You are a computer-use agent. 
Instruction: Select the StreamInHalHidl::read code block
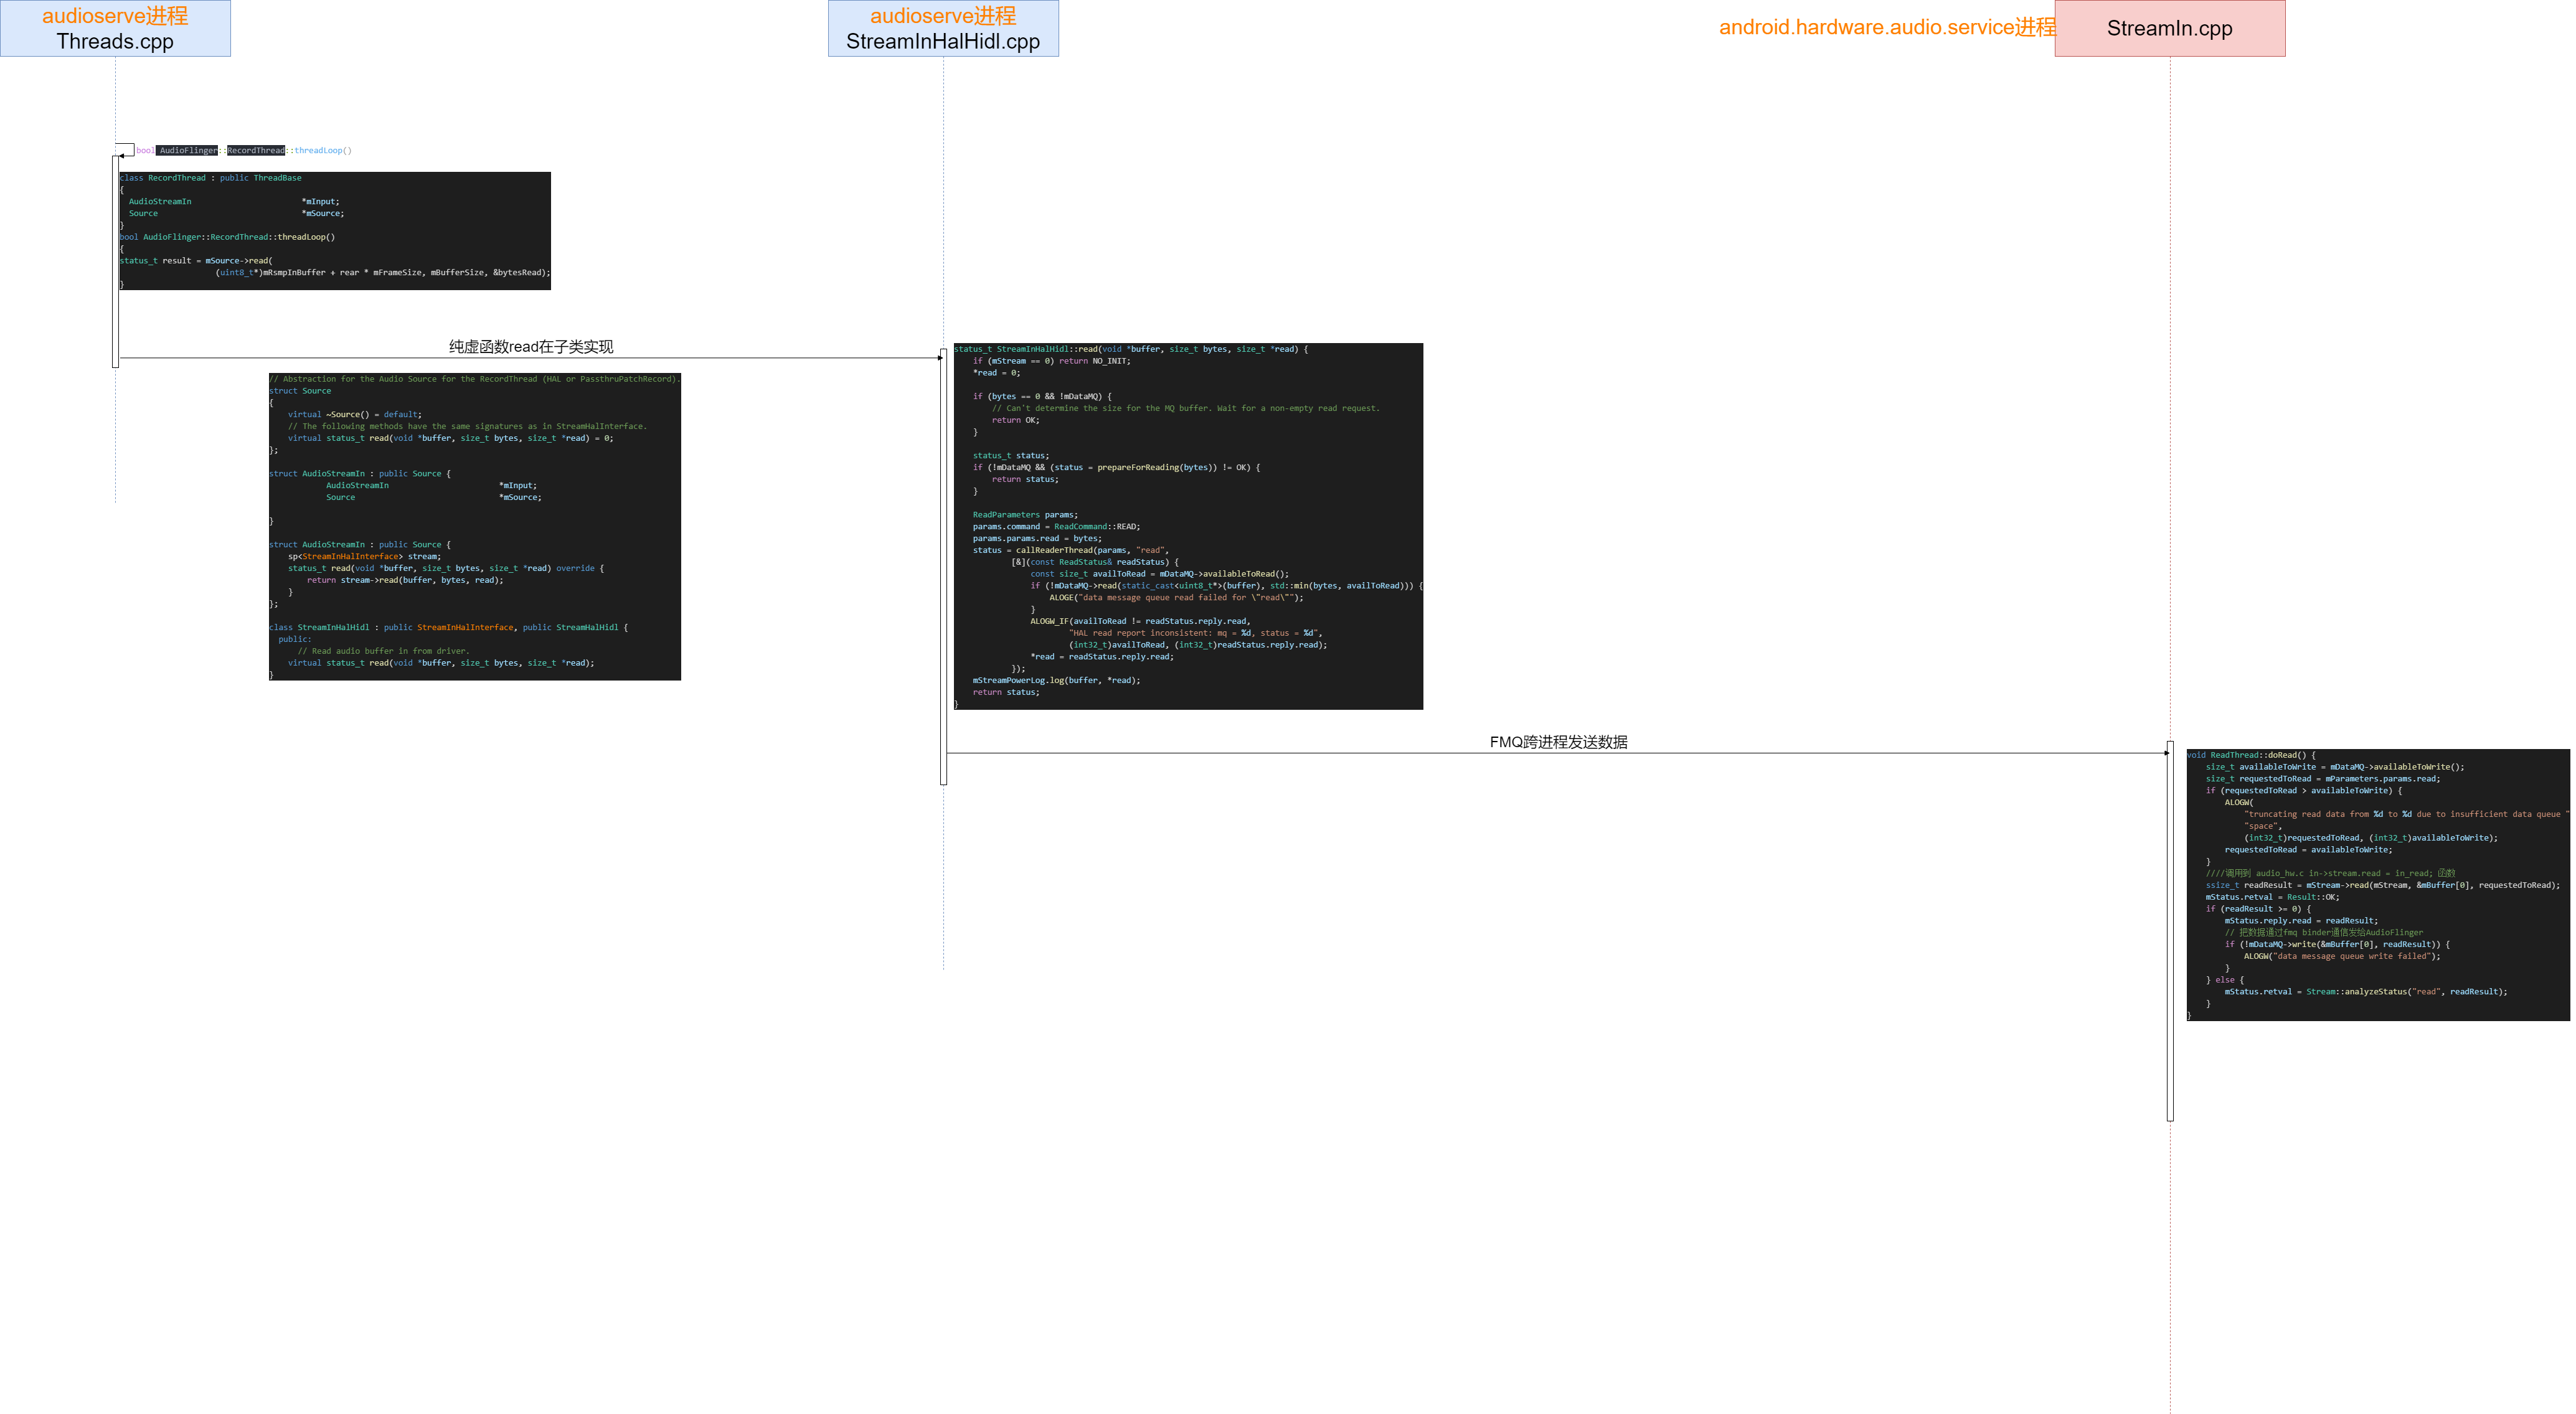(1187, 526)
